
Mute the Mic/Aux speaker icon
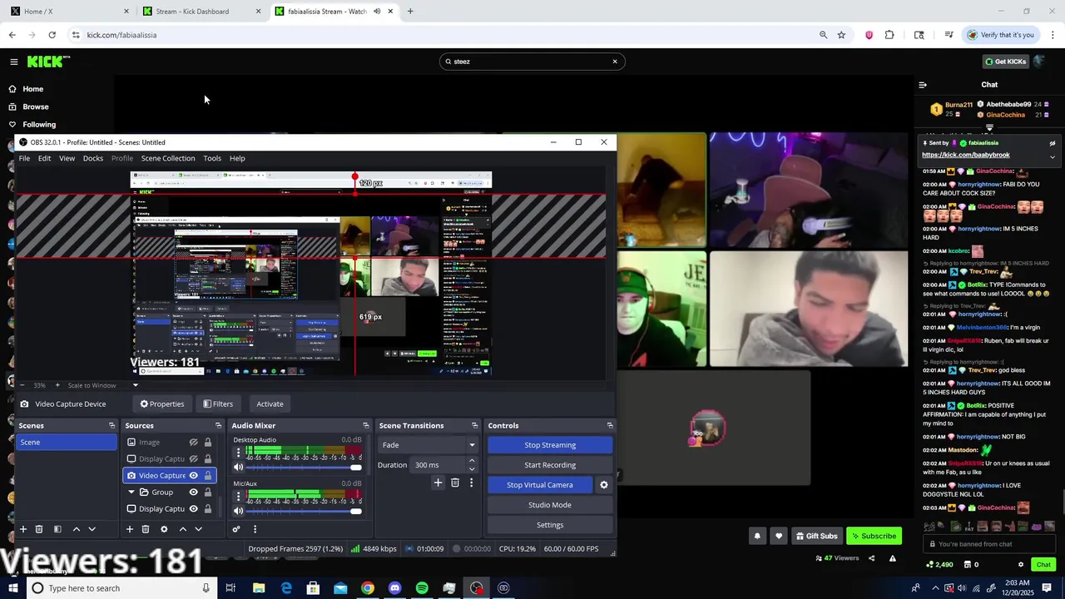(238, 511)
